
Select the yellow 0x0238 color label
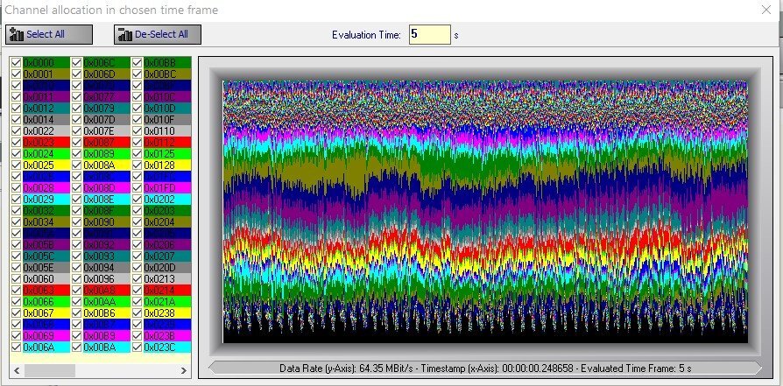click(x=166, y=312)
